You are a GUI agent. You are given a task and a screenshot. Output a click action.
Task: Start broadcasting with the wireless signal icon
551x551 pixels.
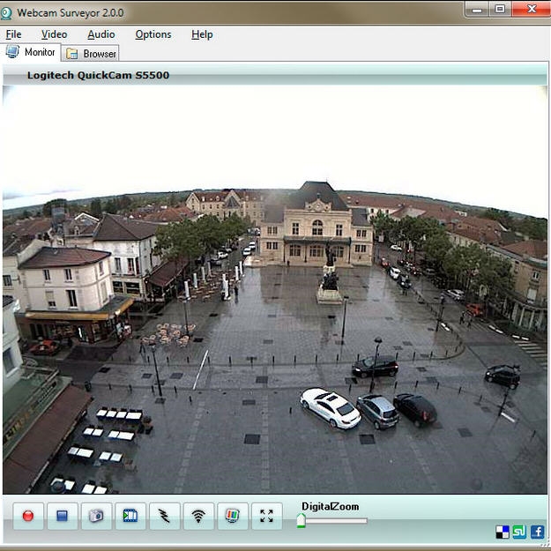(198, 516)
